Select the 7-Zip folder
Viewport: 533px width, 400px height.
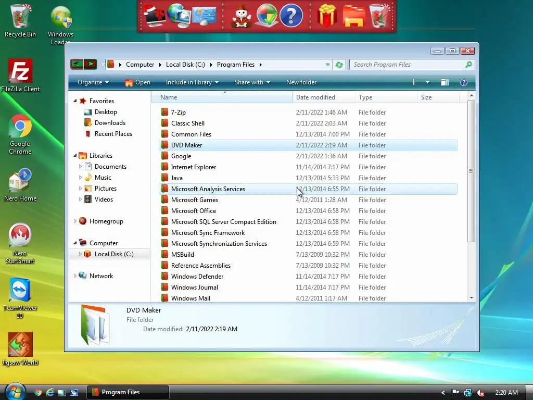click(x=308, y=113)
